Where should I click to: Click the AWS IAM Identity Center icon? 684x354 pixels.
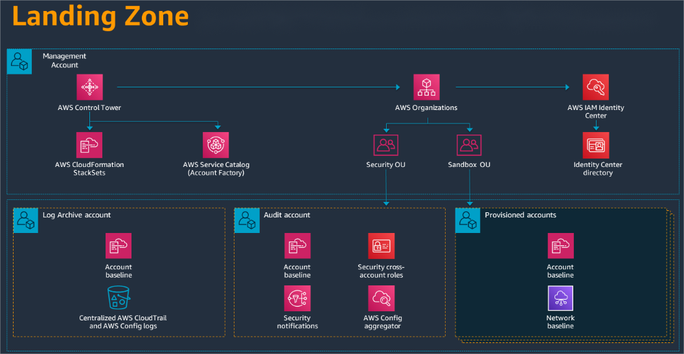click(595, 87)
